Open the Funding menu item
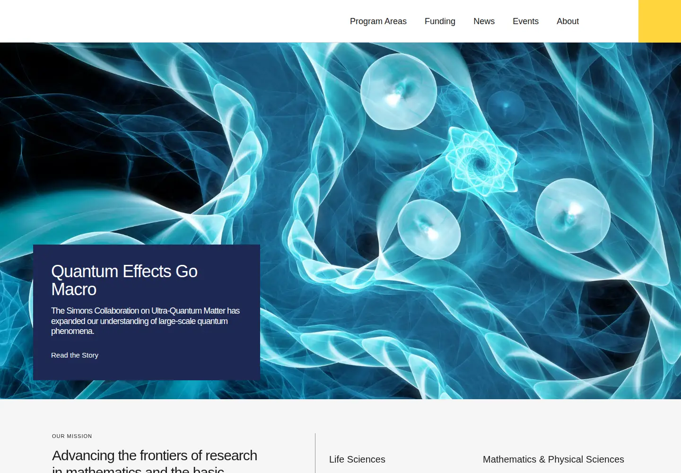681x473 pixels. click(x=440, y=21)
